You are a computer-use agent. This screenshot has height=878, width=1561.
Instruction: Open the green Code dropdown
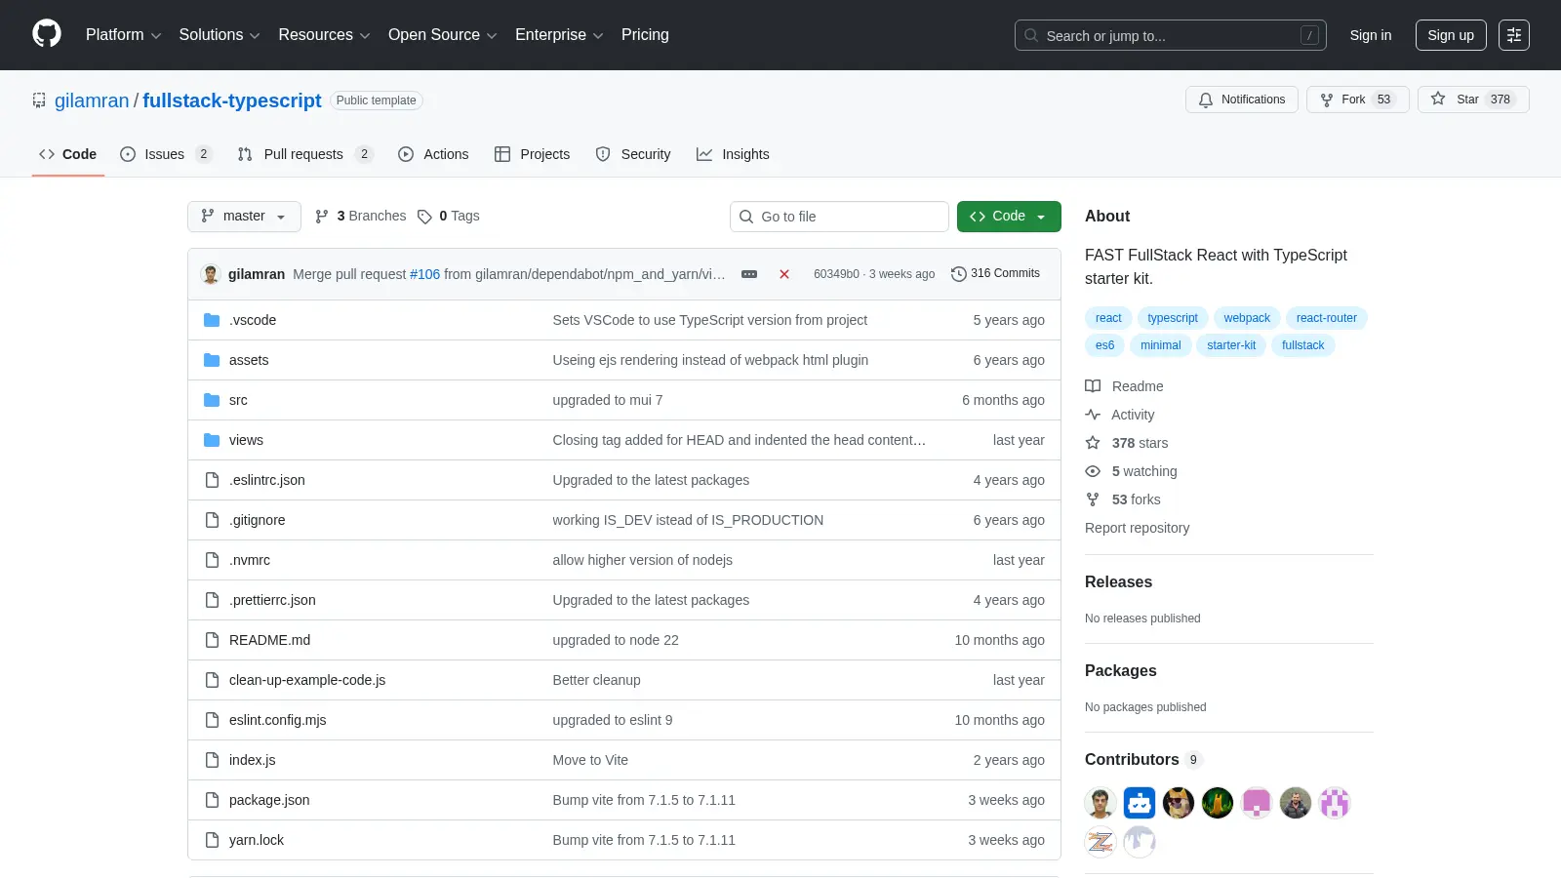pos(1009,217)
